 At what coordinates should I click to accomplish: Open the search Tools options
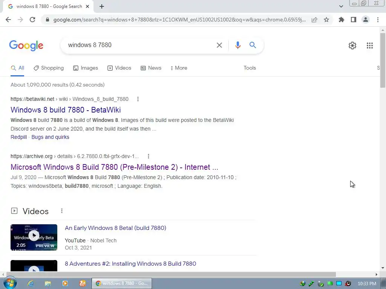[250, 68]
